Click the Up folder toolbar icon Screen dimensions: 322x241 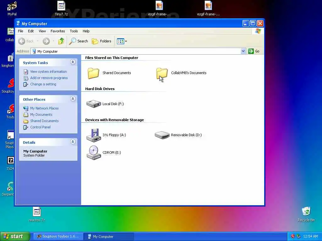(61, 41)
